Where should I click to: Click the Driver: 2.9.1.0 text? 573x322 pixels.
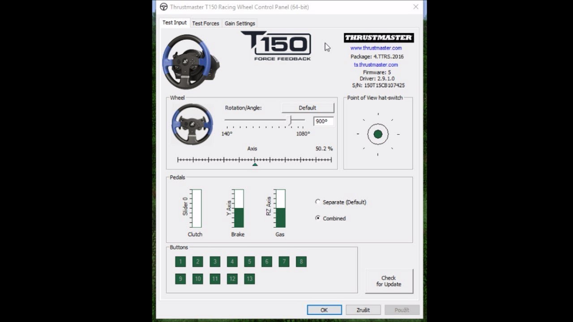(x=377, y=79)
